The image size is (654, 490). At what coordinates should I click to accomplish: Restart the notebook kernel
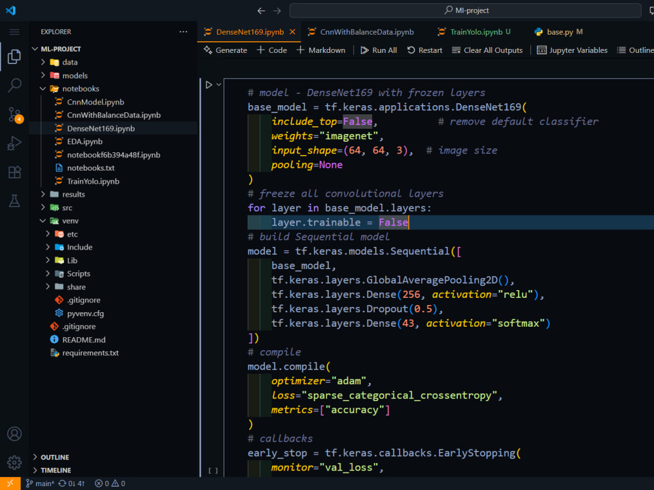point(424,50)
